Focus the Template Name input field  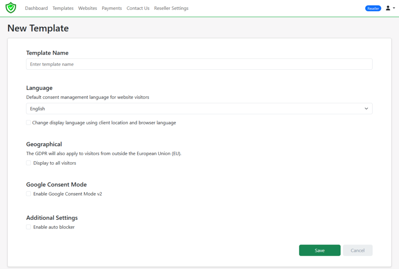(199, 64)
